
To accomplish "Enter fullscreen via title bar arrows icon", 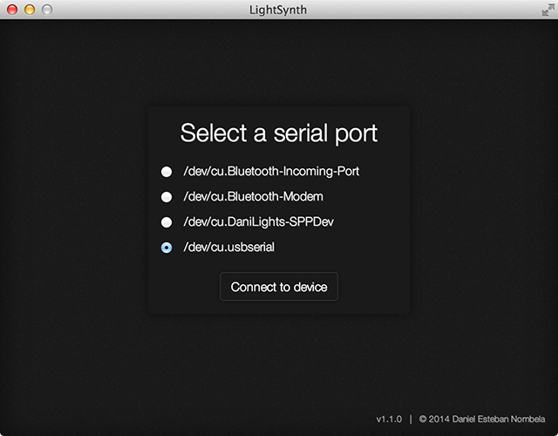I will click(548, 10).
